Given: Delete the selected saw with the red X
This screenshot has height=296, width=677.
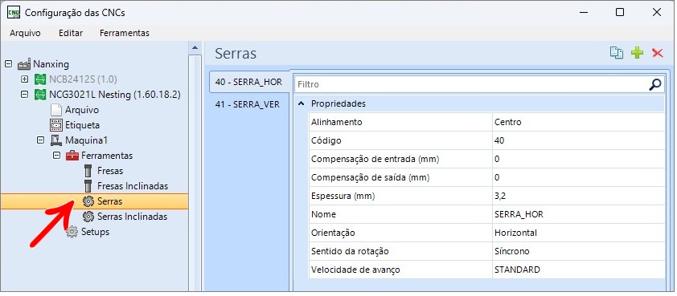Looking at the screenshot, I should click(658, 53).
